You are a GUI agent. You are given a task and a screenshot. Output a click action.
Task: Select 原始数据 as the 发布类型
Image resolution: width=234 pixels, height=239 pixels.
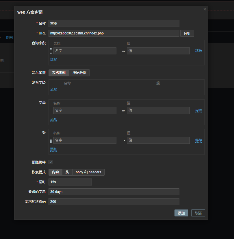point(79,73)
